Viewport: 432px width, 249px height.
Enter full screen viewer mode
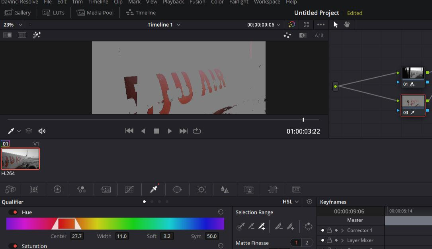tap(306, 25)
